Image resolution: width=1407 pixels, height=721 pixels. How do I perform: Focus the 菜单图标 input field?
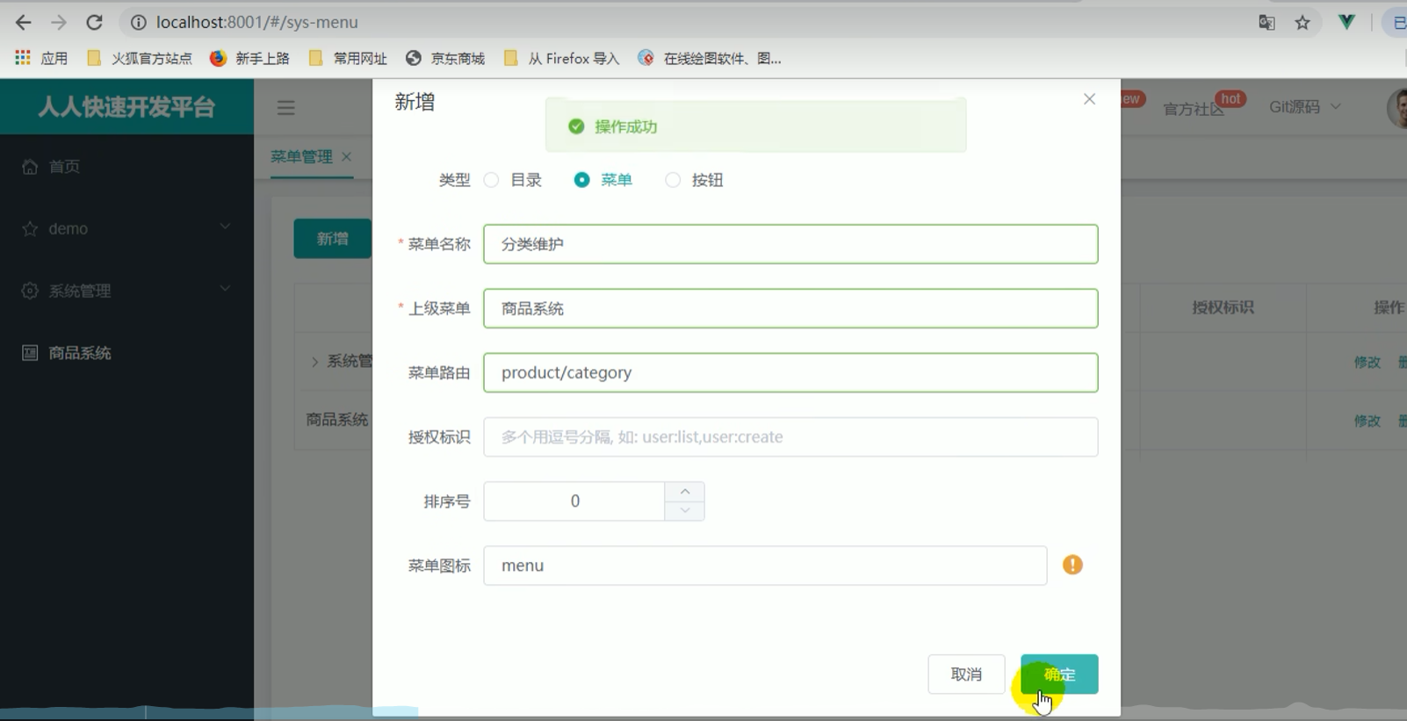click(x=765, y=566)
